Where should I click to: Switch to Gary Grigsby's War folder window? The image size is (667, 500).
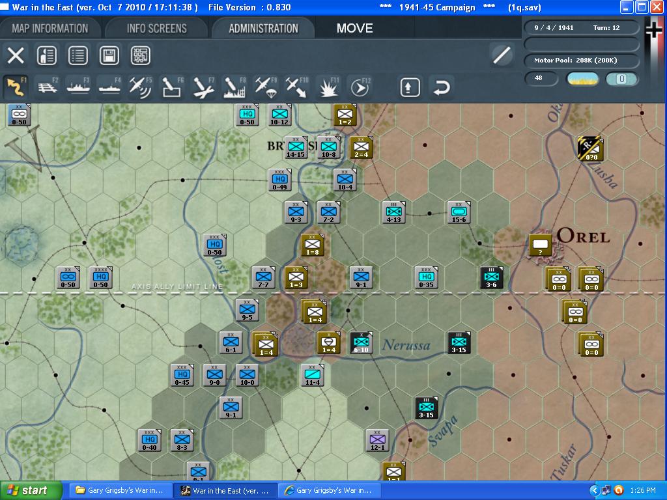119,490
